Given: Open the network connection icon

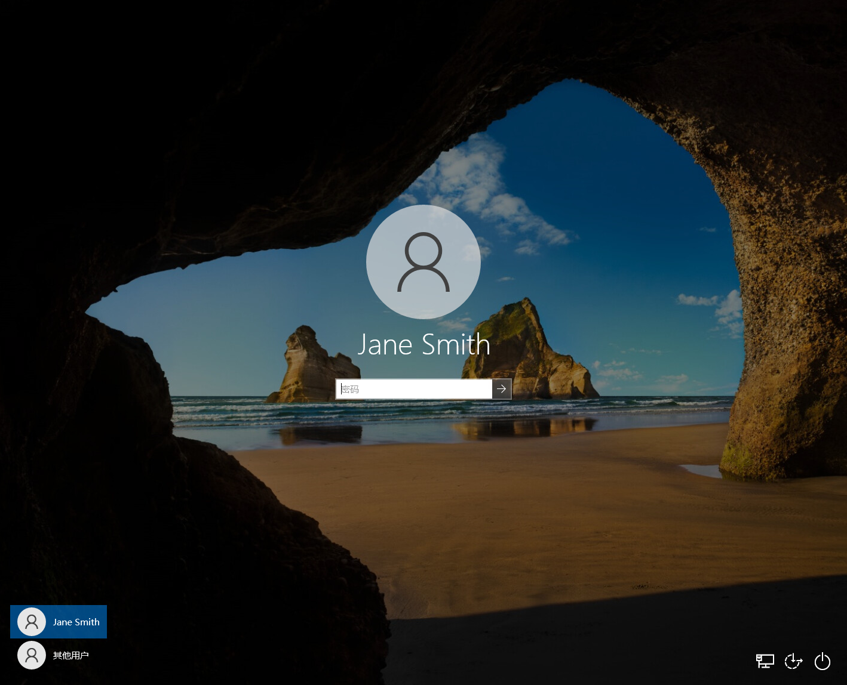Looking at the screenshot, I should click(x=765, y=661).
